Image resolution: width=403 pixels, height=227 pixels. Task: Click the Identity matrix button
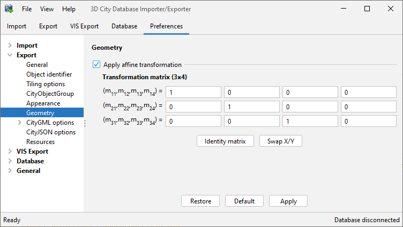(x=225, y=141)
